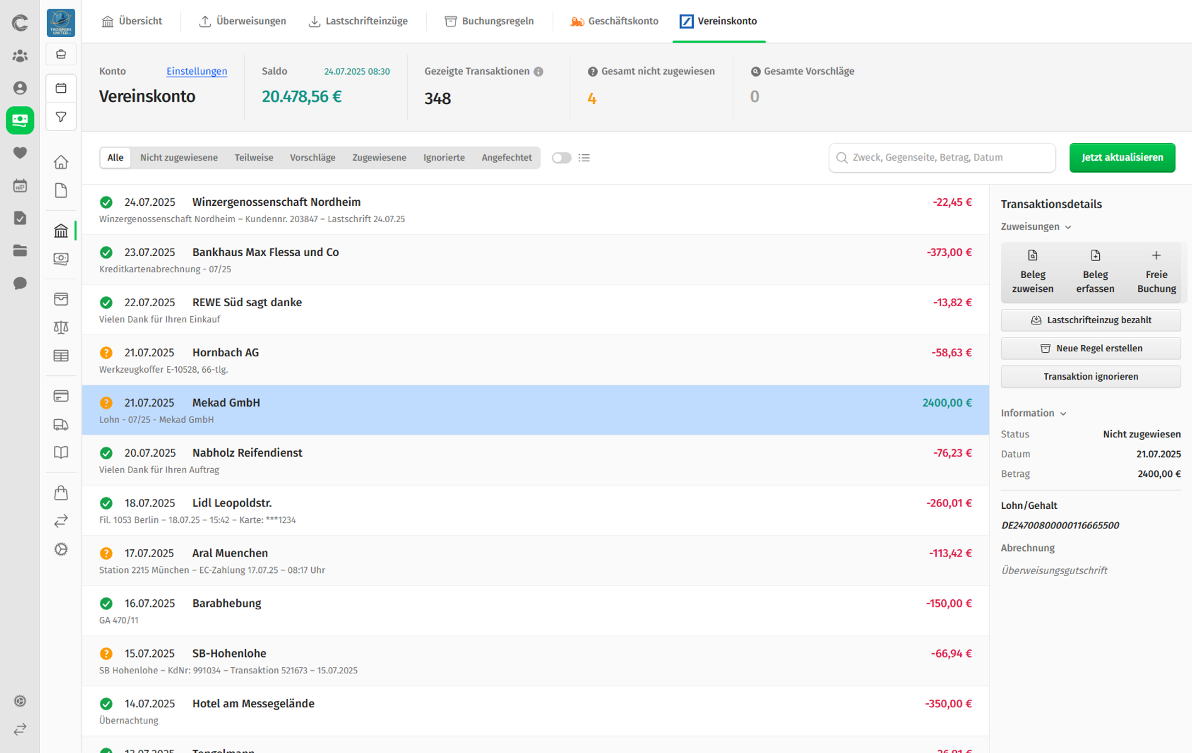Click the delivery truck sidebar icon

[x=61, y=425]
